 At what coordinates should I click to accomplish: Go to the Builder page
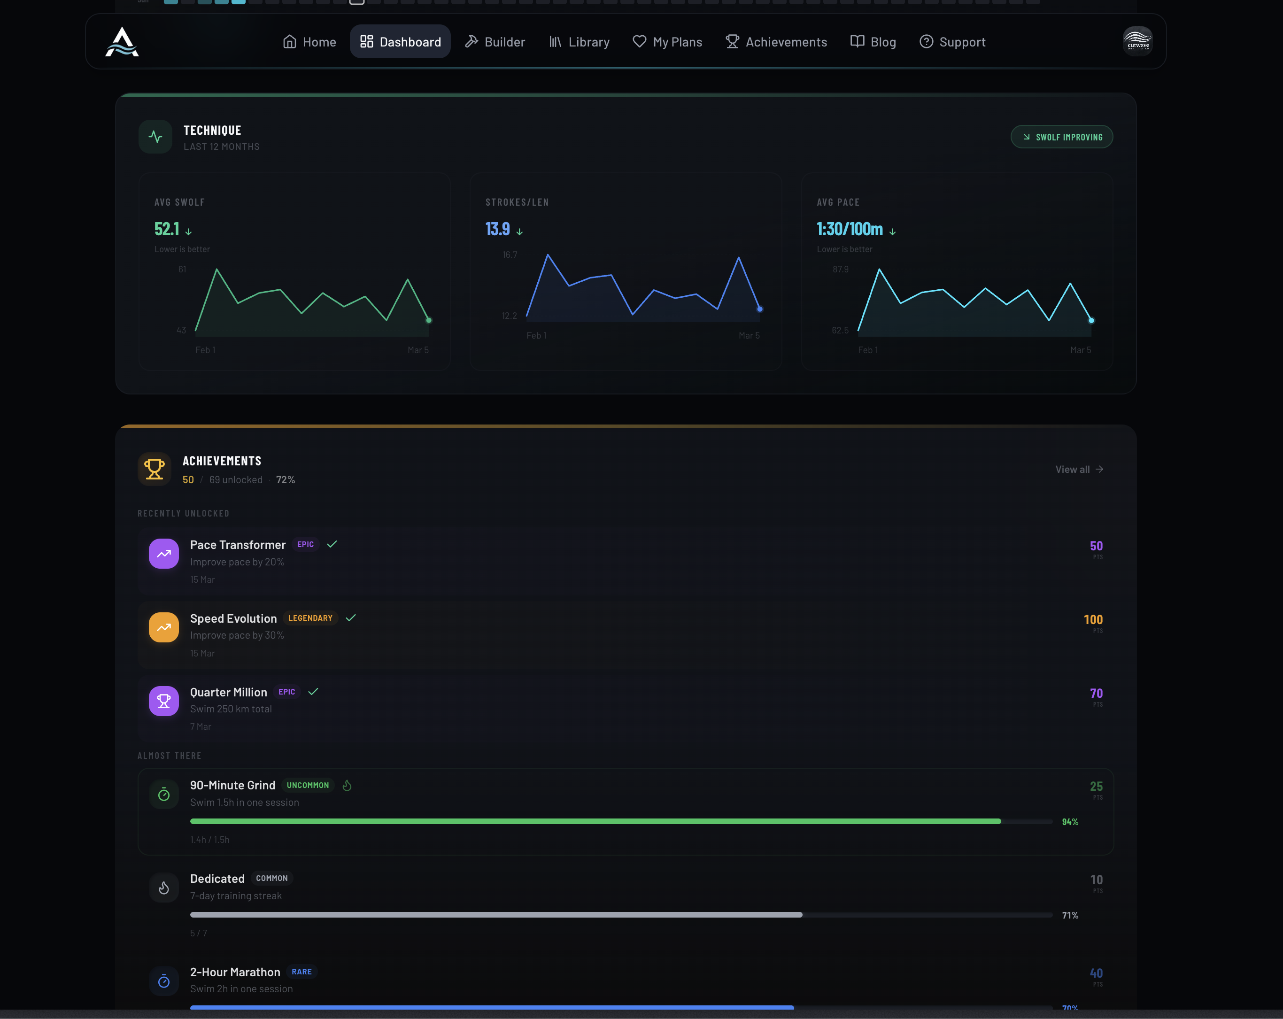click(495, 42)
